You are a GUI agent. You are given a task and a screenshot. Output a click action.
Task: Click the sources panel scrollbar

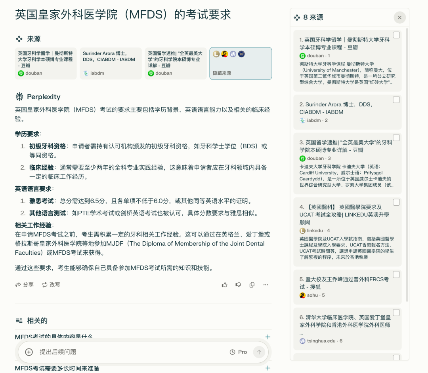coord(407,165)
